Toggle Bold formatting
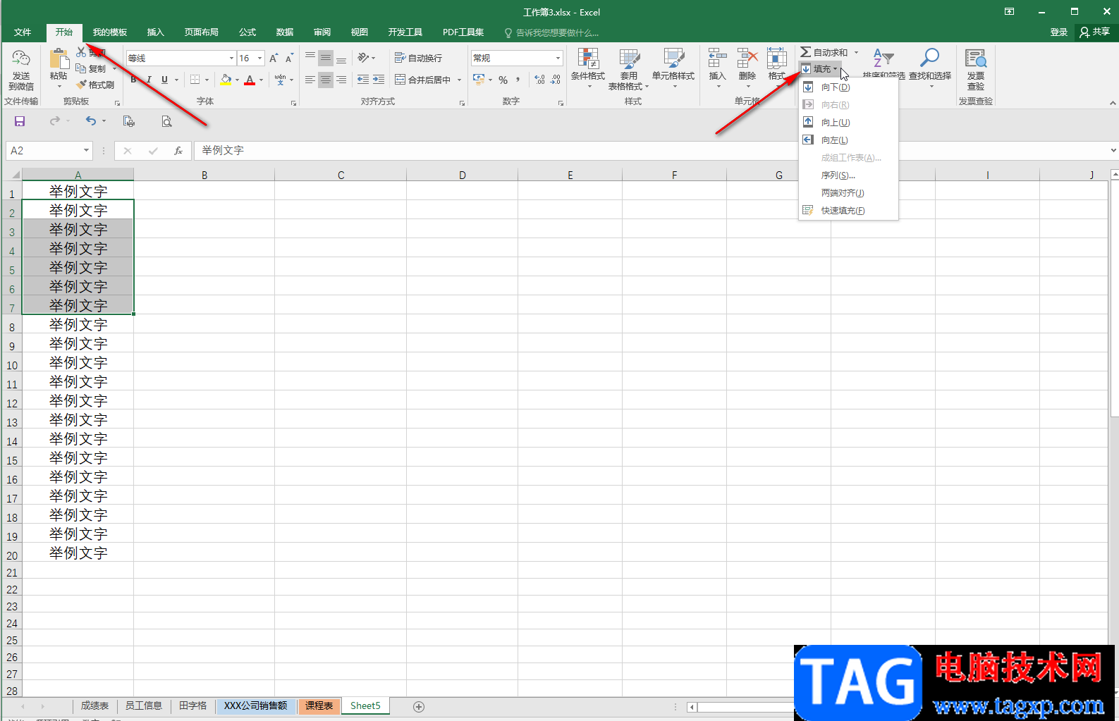 133,80
